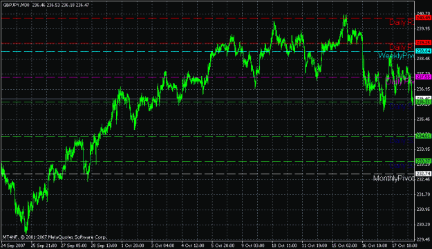Click the 236.46 open price value
This screenshot has width=432, height=249.
click(38, 5)
